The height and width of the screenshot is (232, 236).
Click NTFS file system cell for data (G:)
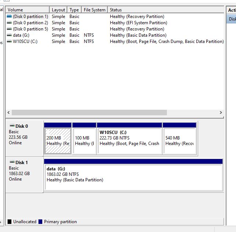click(89, 35)
